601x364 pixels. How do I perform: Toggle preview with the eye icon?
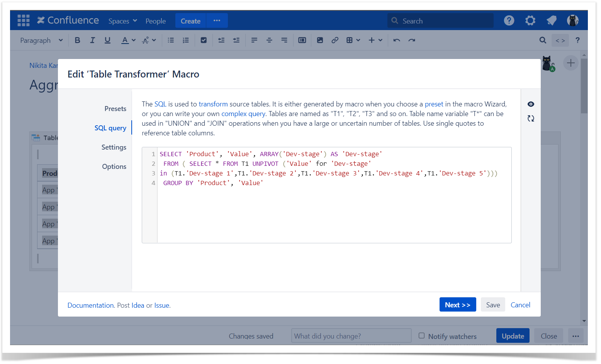(x=531, y=104)
